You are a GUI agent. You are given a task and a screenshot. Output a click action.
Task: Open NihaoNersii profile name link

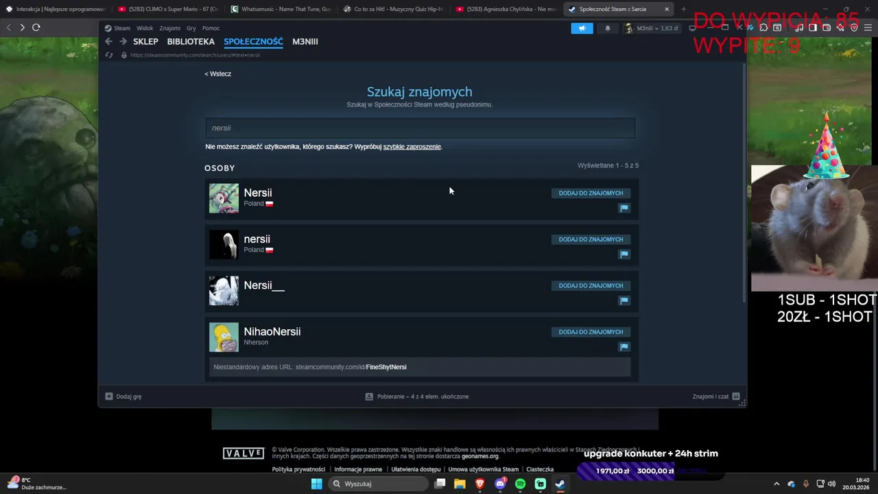click(272, 331)
